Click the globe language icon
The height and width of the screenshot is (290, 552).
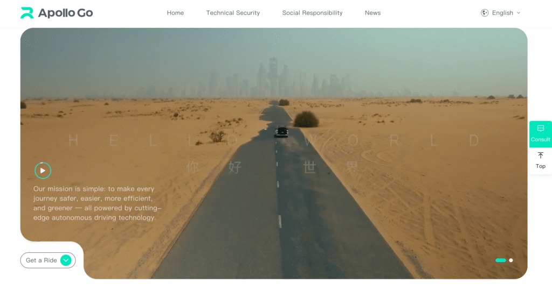[485, 13]
